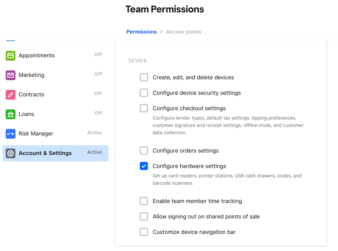This screenshot has width=338, height=251.
Task: Tick Customize device navigation bar
Action: (x=144, y=232)
